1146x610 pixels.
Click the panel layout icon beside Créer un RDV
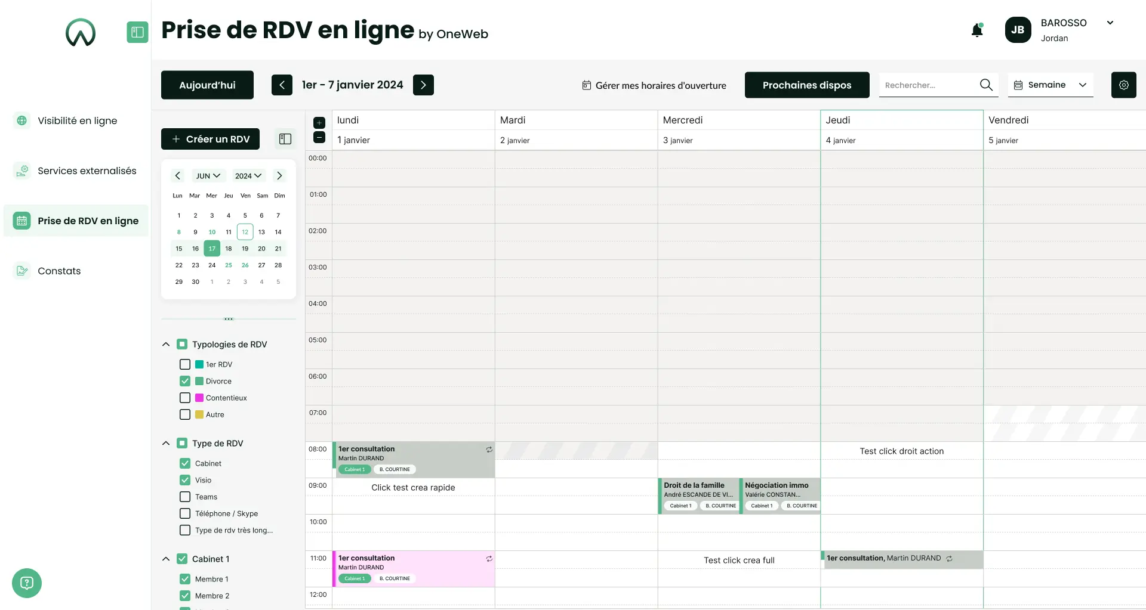point(285,138)
